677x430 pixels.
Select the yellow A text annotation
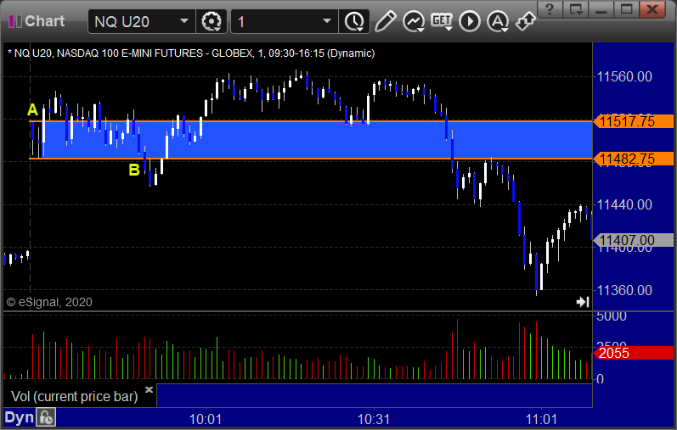coord(32,109)
